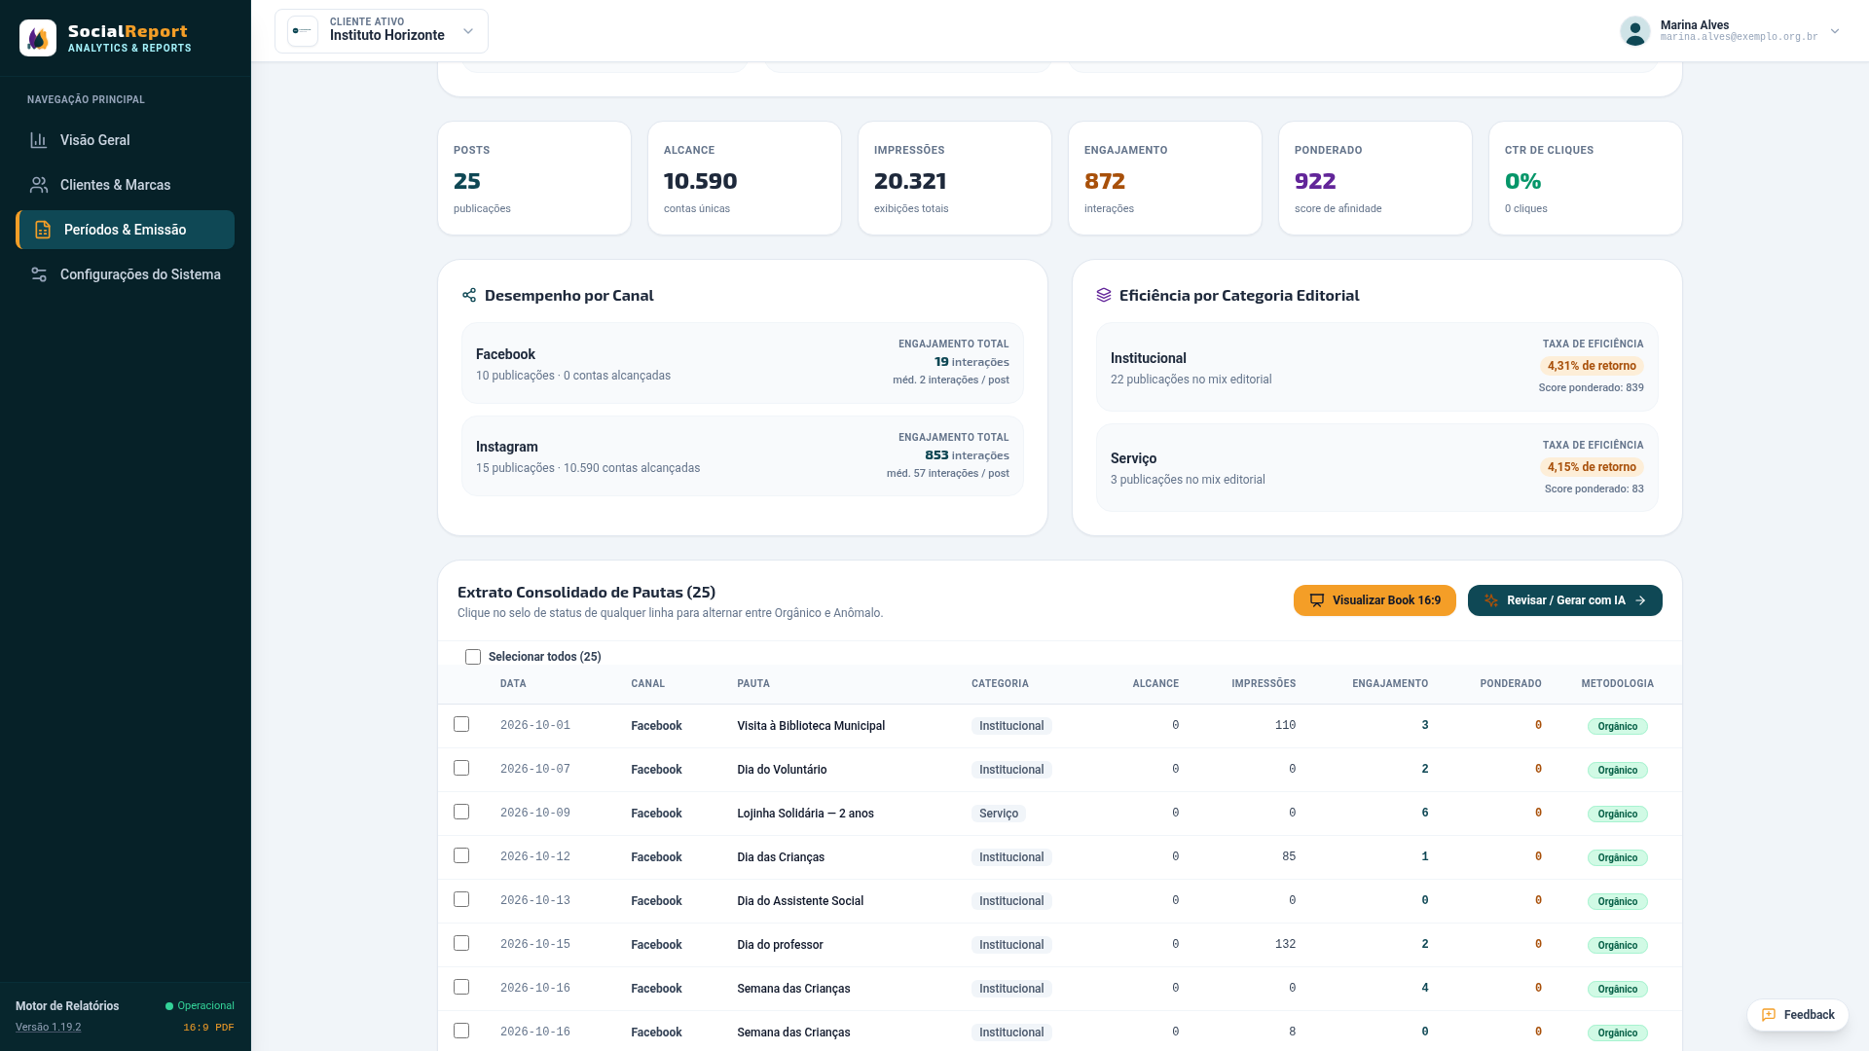Open the Visão Geral navigation item

(x=125, y=140)
